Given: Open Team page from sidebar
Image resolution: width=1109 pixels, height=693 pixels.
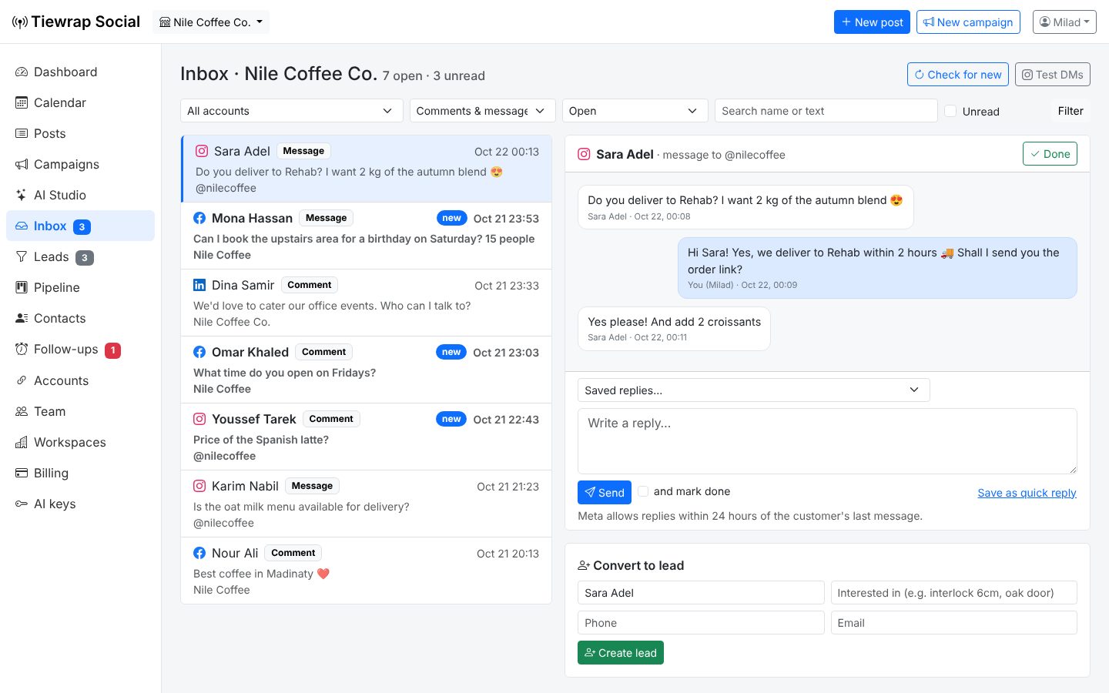Looking at the screenshot, I should (x=80, y=411).
